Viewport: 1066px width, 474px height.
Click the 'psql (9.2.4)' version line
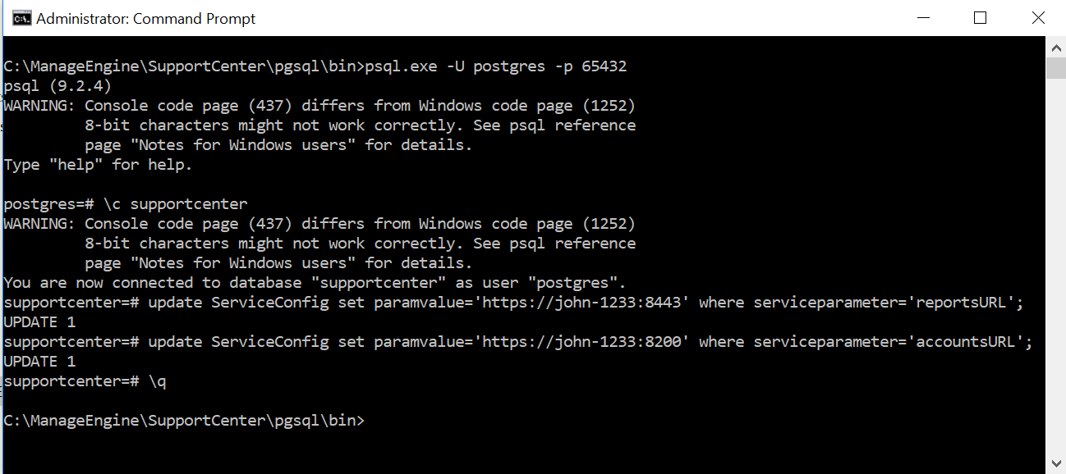[57, 86]
